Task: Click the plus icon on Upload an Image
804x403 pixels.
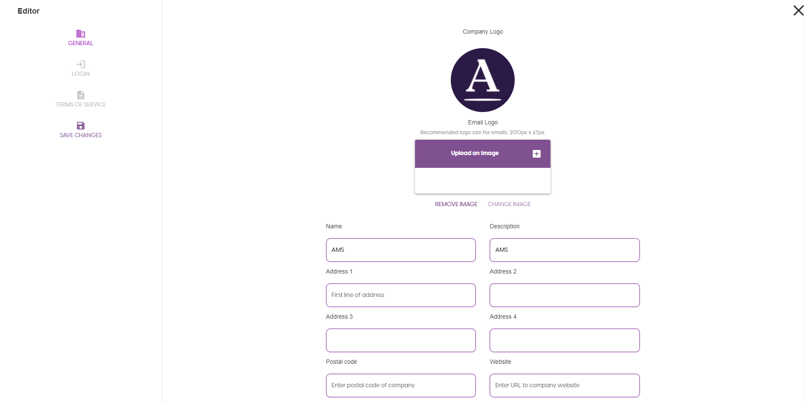Action: (536, 154)
